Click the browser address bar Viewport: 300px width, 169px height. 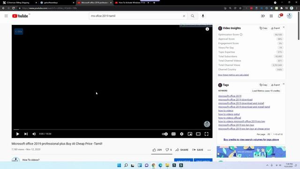[120, 8]
